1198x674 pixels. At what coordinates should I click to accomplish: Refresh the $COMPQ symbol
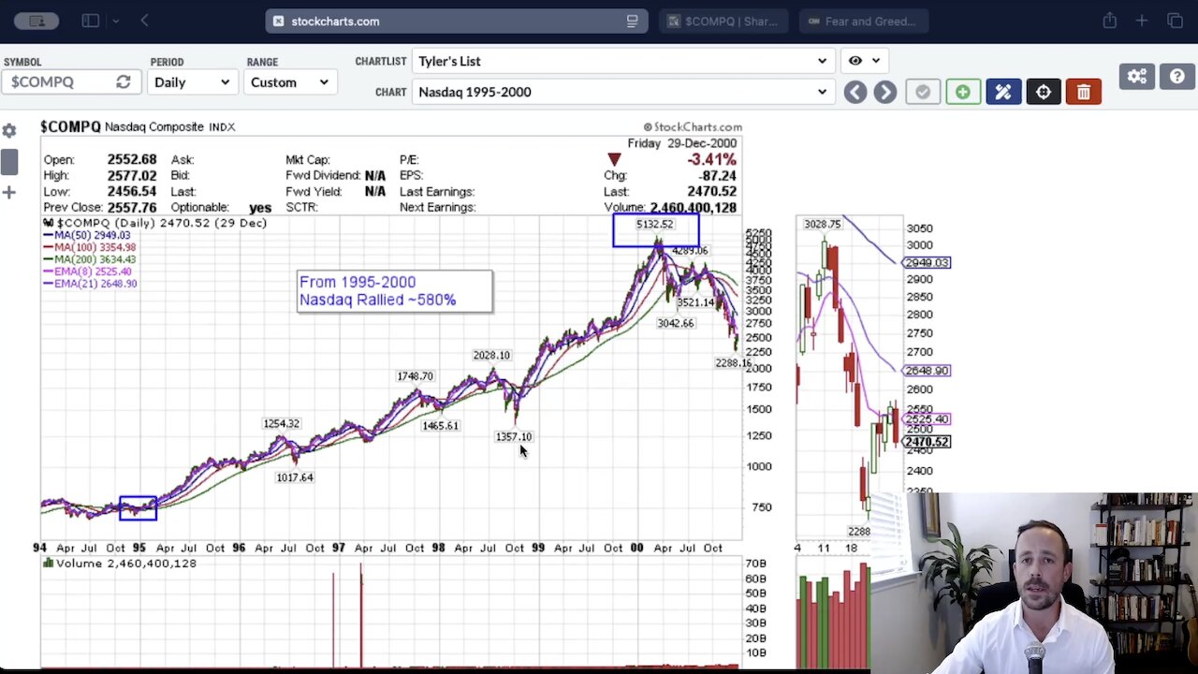coord(123,82)
